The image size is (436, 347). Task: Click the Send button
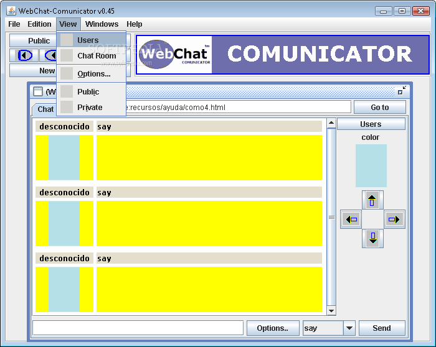382,328
